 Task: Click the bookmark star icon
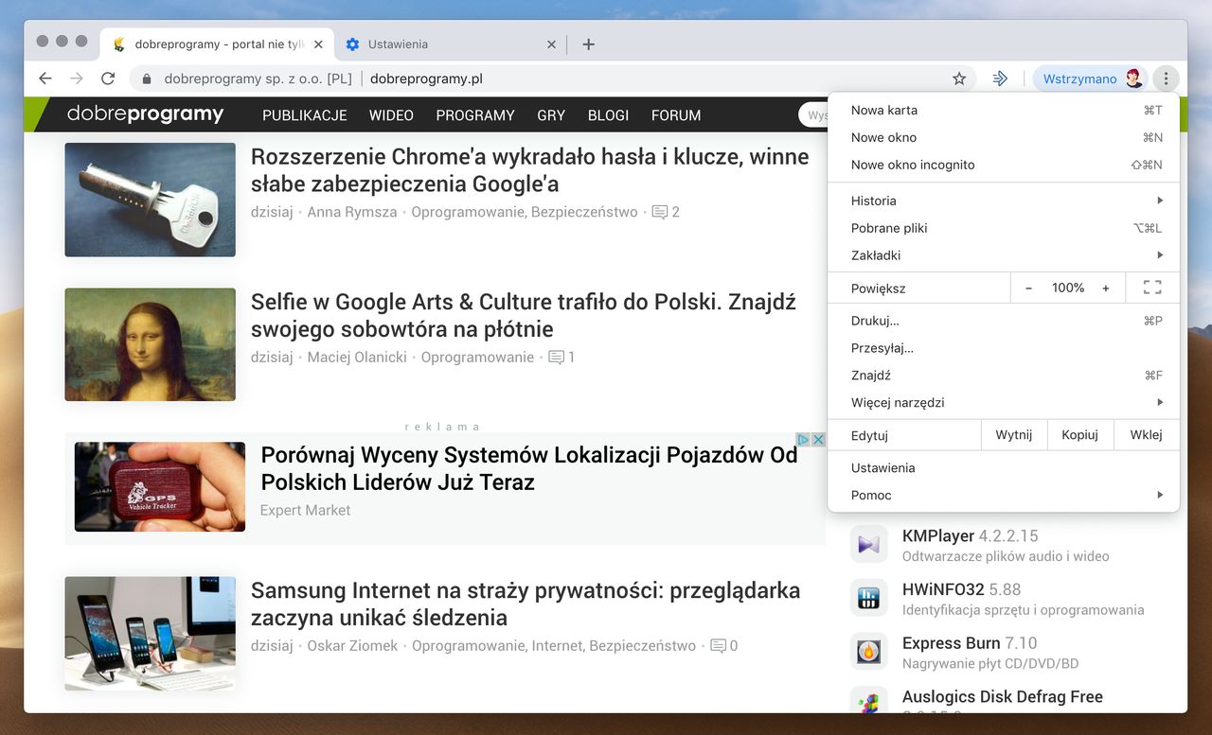point(959,79)
